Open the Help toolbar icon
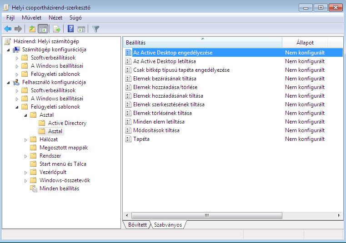Screen dimensions: 346x243 [70, 29]
